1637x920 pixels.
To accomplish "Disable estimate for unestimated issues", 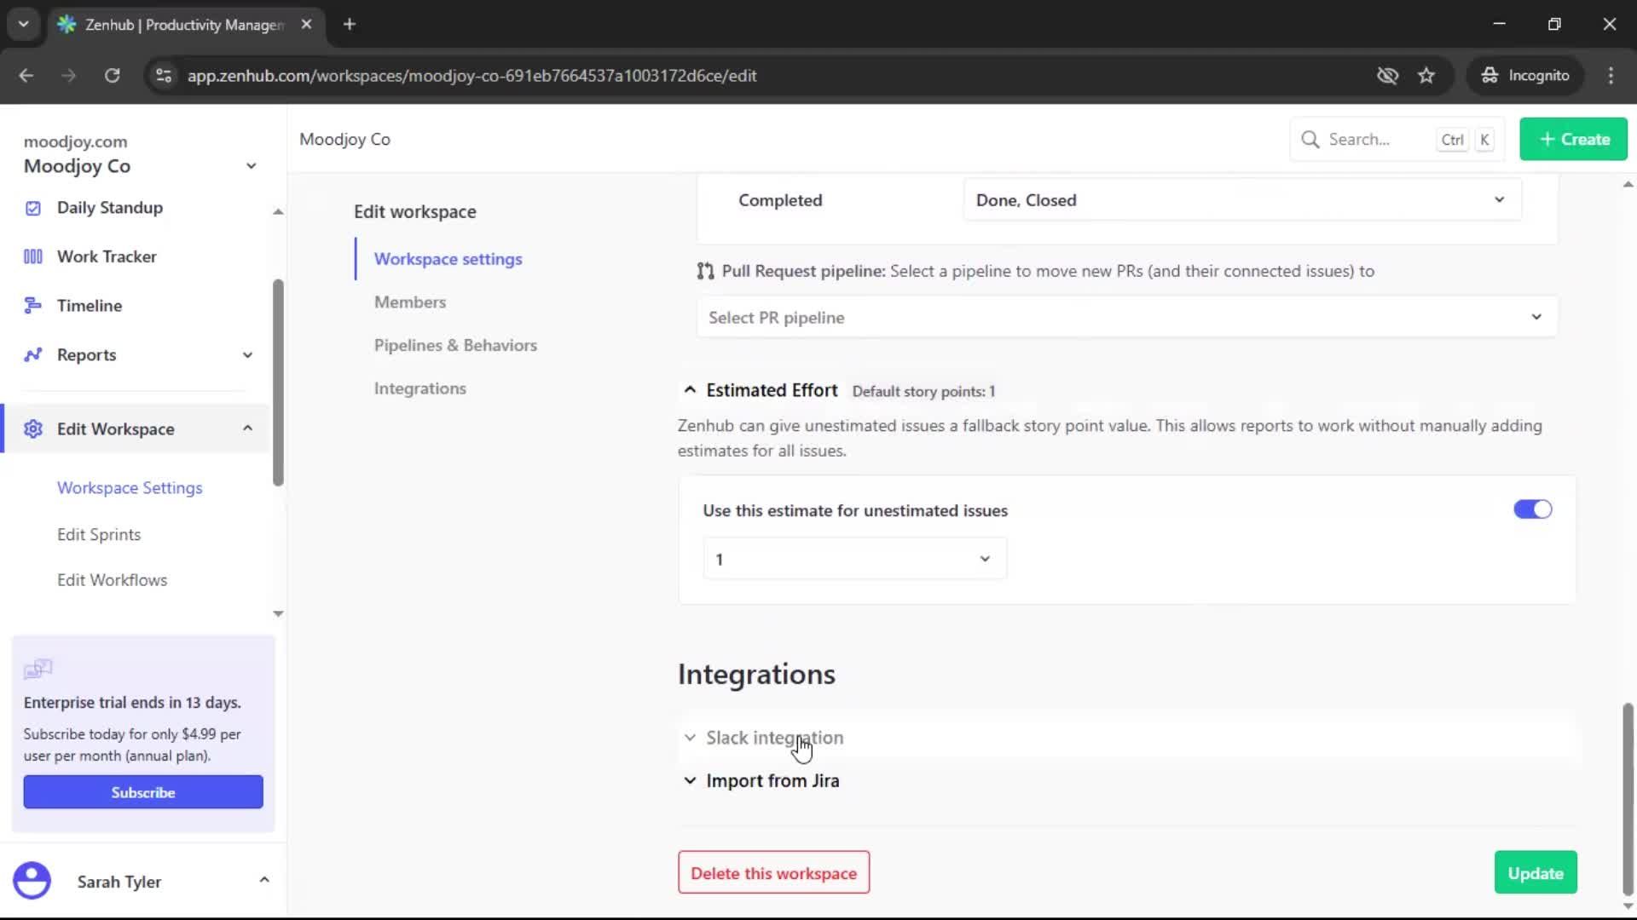I will click(1532, 509).
